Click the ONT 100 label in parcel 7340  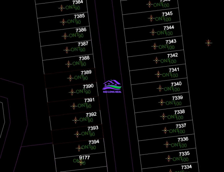tap(171, 89)
